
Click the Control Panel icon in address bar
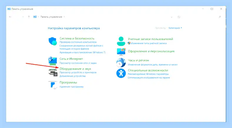(35, 17)
